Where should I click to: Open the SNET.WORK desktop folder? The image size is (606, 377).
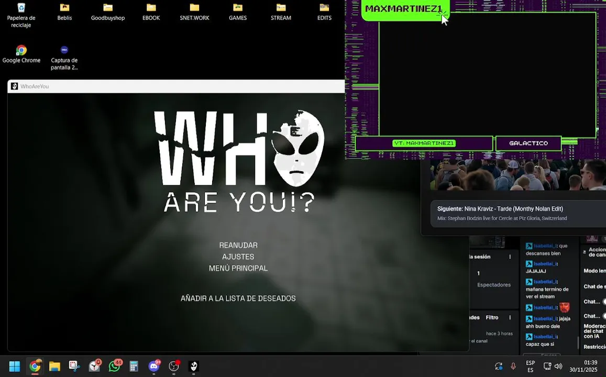[194, 12]
